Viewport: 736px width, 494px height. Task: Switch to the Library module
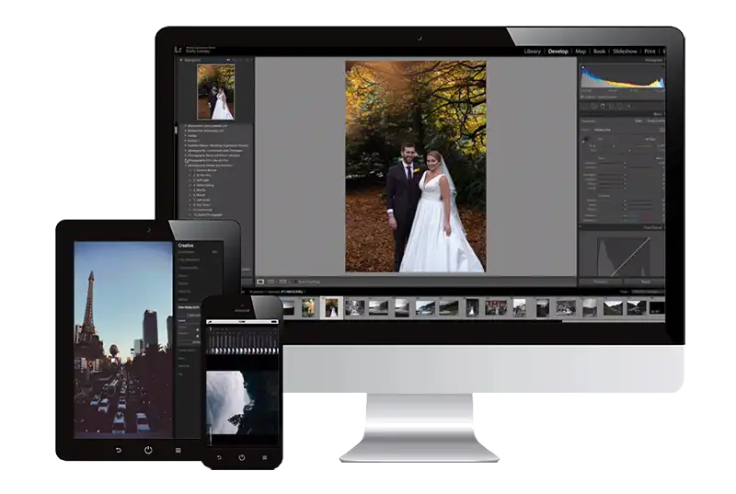pyautogui.click(x=532, y=52)
